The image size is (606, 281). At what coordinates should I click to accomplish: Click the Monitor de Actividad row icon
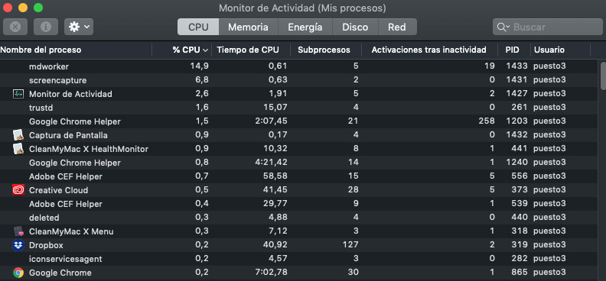click(18, 94)
